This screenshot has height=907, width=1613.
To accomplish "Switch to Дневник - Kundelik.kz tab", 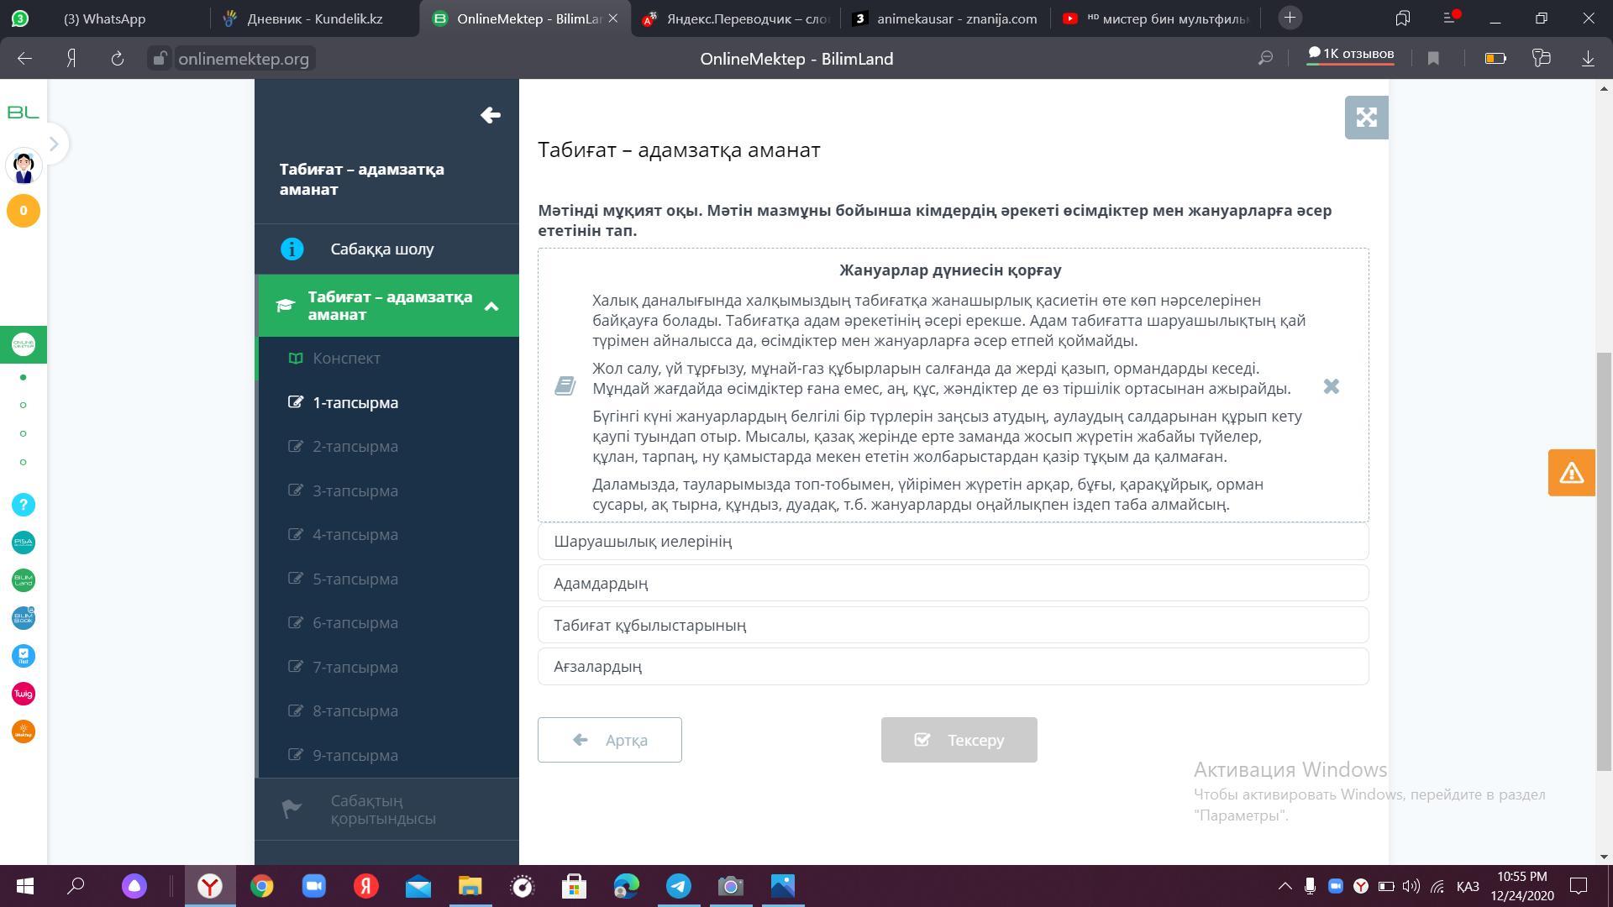I will pyautogui.click(x=314, y=18).
